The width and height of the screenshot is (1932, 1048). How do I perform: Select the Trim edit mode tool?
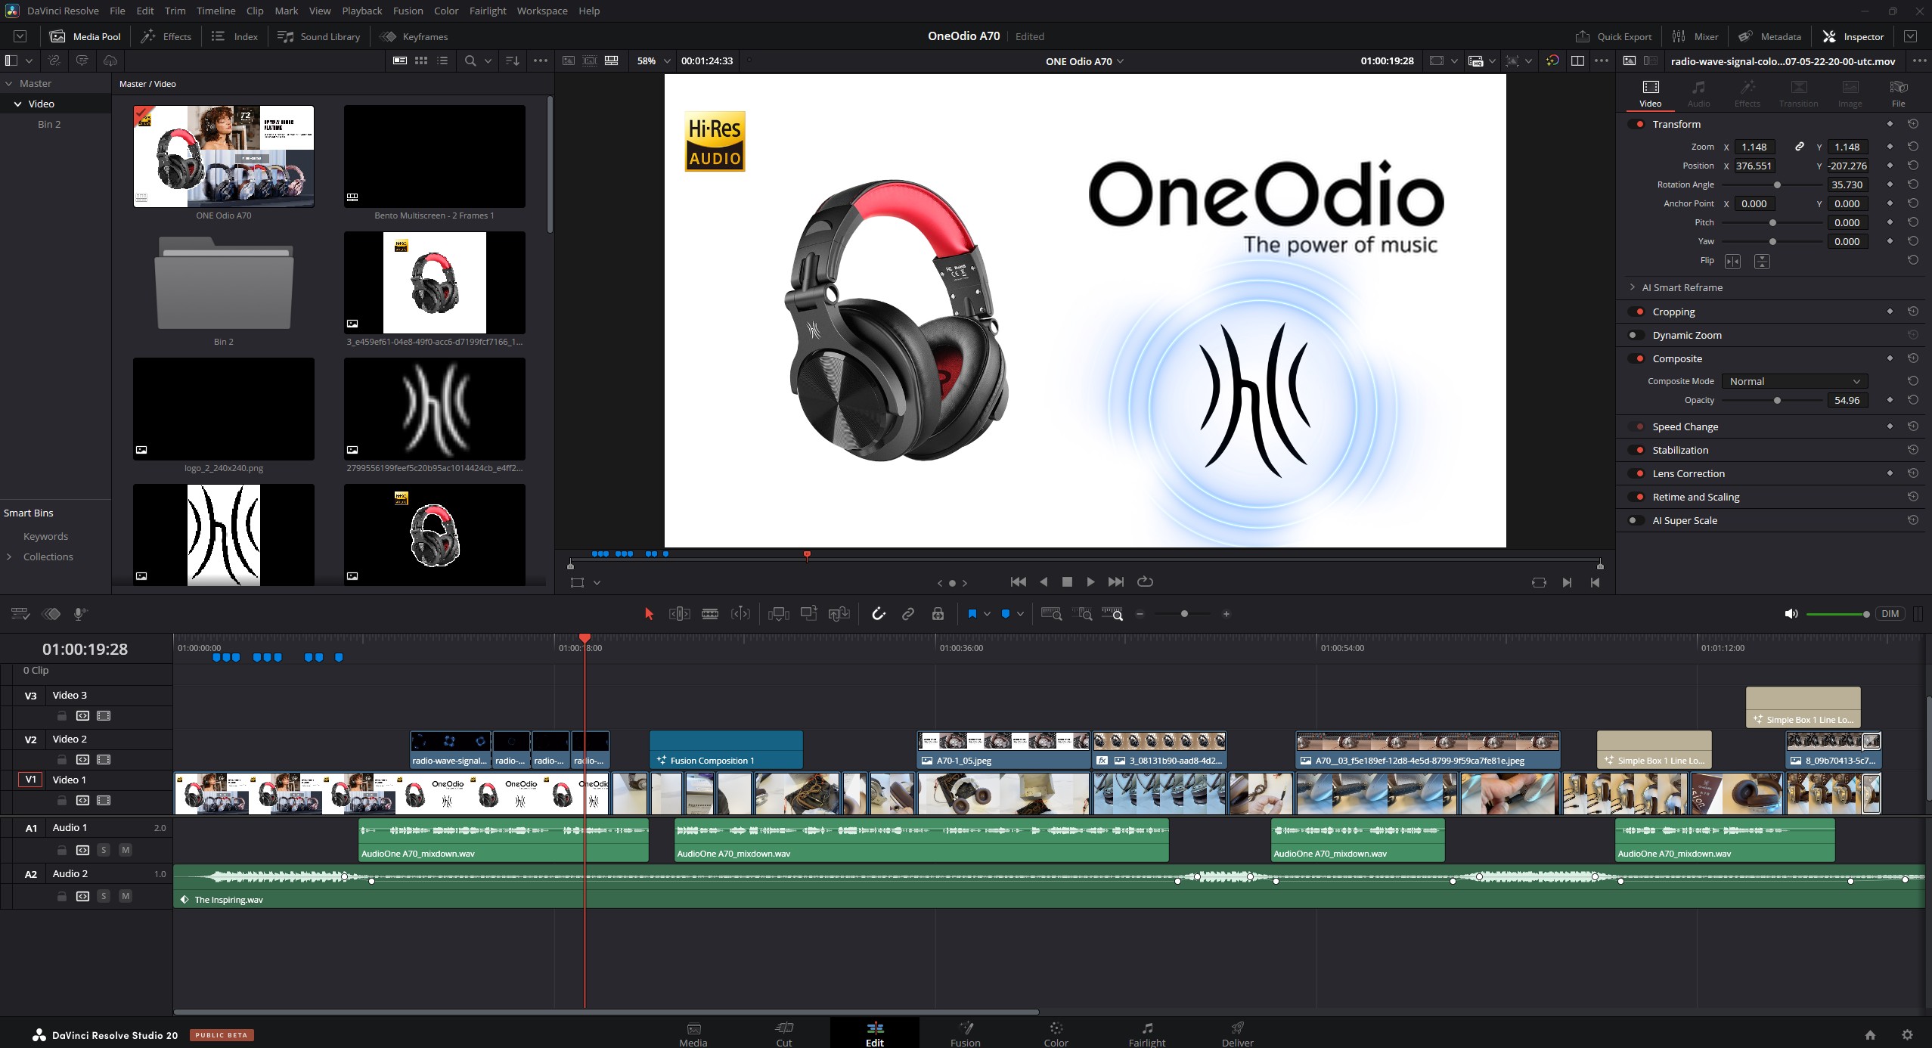[679, 614]
